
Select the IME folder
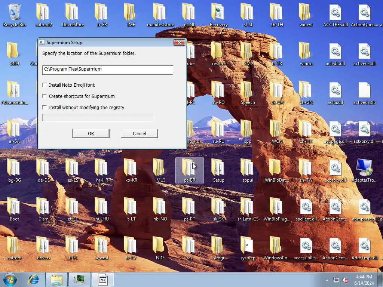pos(131,15)
